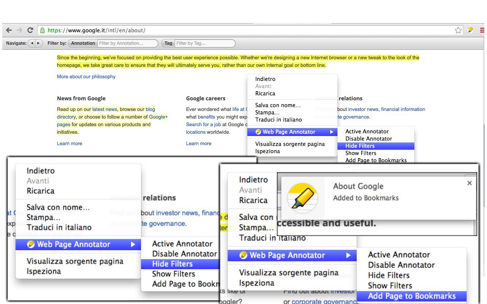This screenshot has height=304, width=487.
Task: Reload the page using the toolbar refresh icon
Action: pyautogui.click(x=30, y=30)
